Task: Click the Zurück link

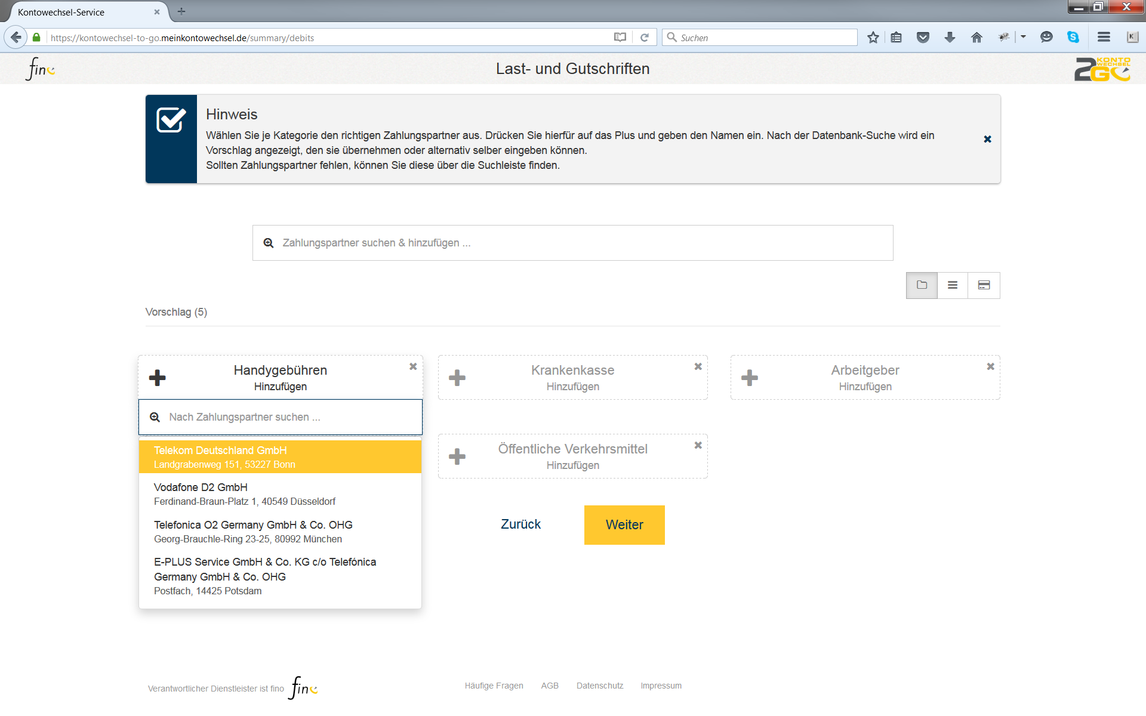Action: click(520, 524)
